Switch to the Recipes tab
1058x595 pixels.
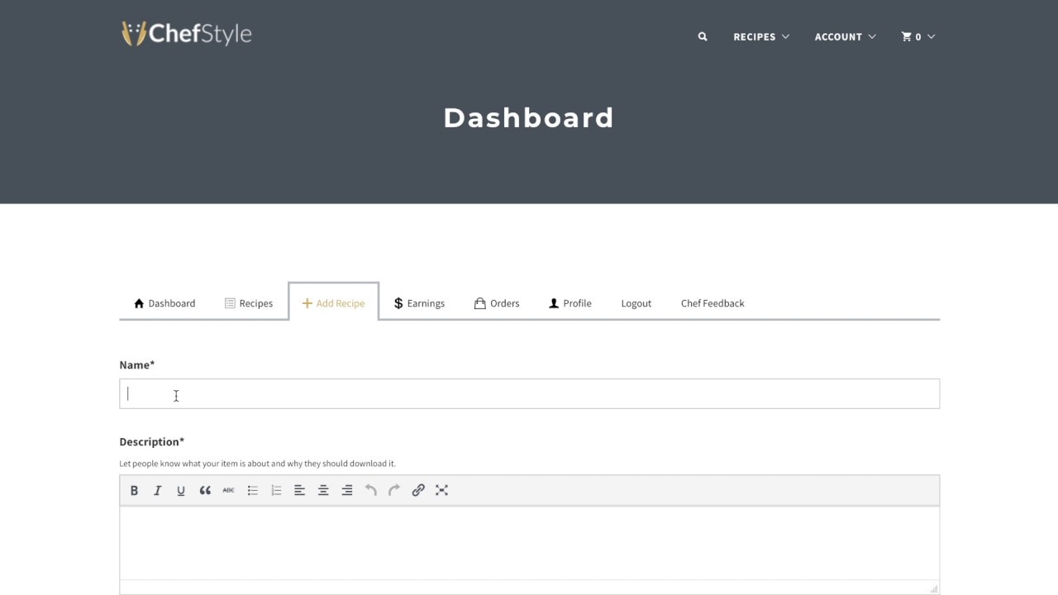point(249,303)
